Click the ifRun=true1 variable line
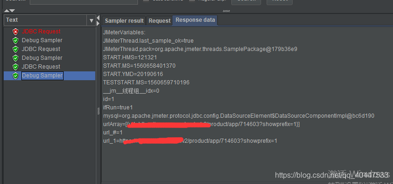 pyautogui.click(x=118, y=108)
